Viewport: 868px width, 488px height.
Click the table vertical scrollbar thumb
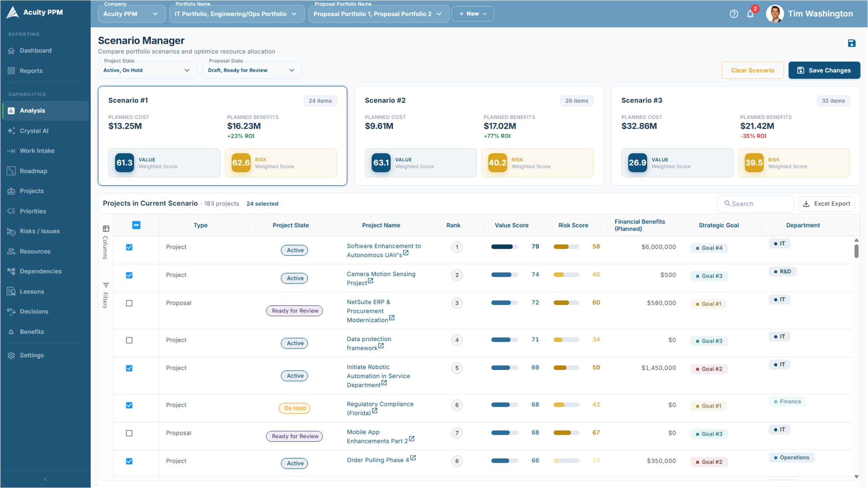coord(856,251)
